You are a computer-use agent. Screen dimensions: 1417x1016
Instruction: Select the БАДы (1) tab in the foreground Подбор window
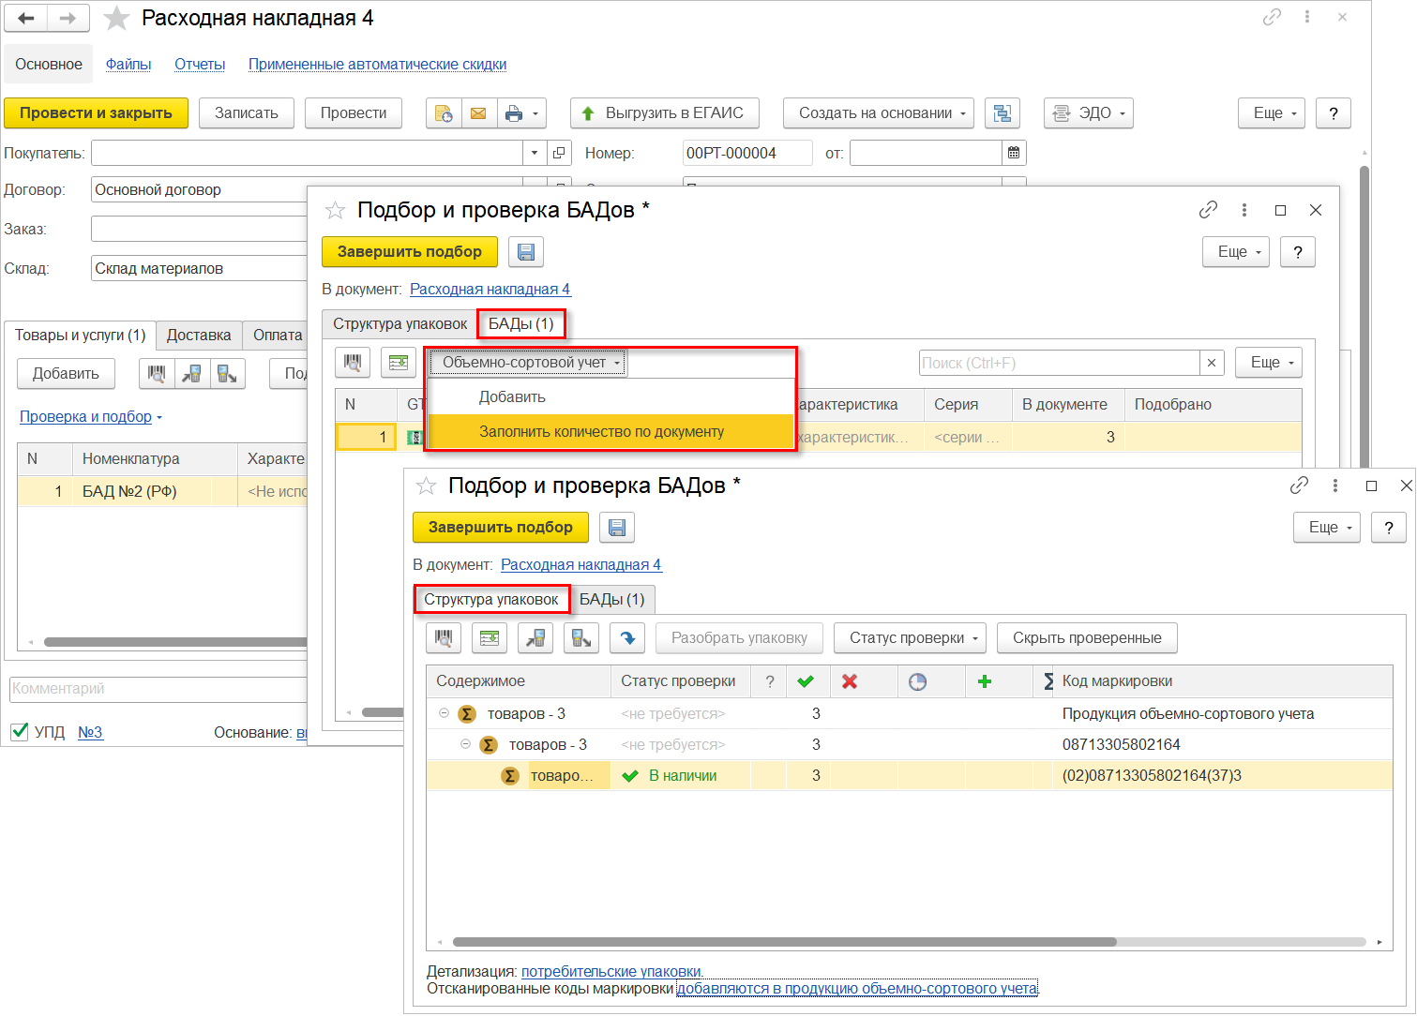point(612,600)
